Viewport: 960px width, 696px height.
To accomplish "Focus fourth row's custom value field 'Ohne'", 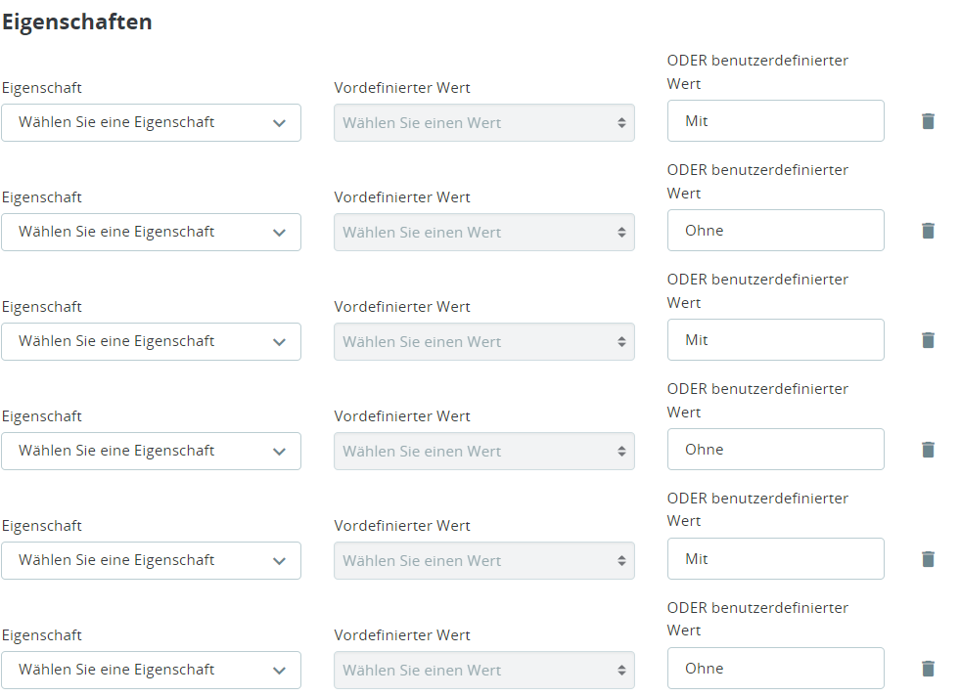I will 775,450.
